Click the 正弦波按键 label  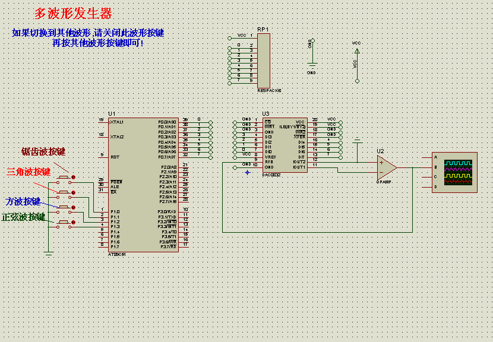pyautogui.click(x=24, y=217)
